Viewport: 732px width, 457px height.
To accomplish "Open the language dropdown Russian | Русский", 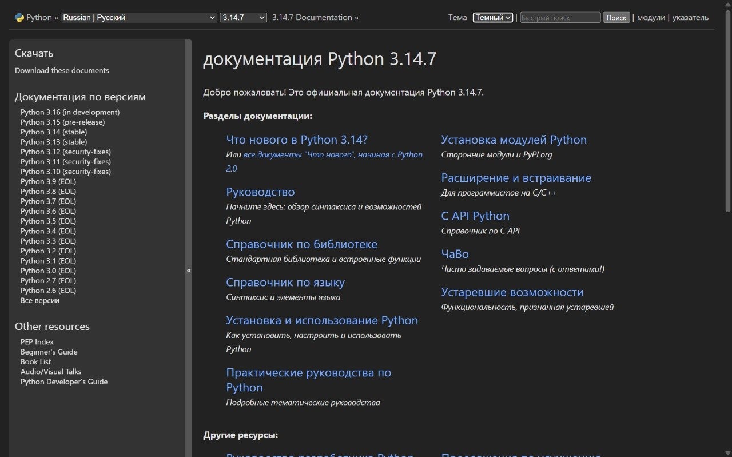I will pos(139,18).
